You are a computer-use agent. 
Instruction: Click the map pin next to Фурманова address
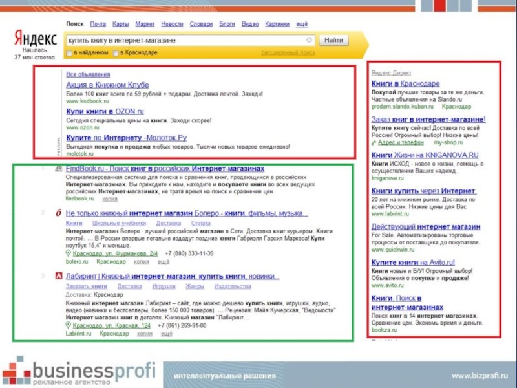pos(68,253)
